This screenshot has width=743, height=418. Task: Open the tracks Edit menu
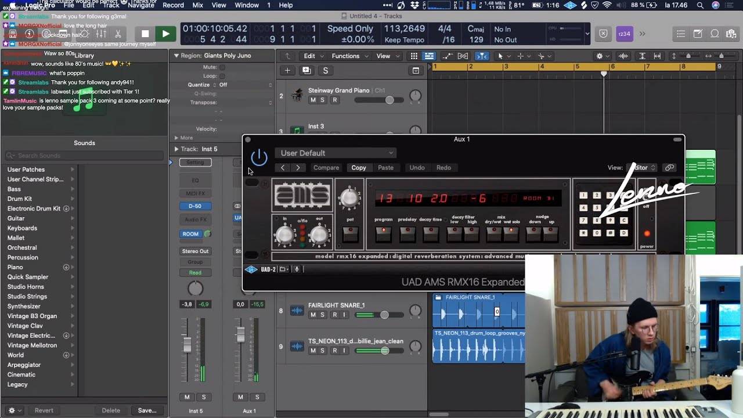tap(313, 56)
